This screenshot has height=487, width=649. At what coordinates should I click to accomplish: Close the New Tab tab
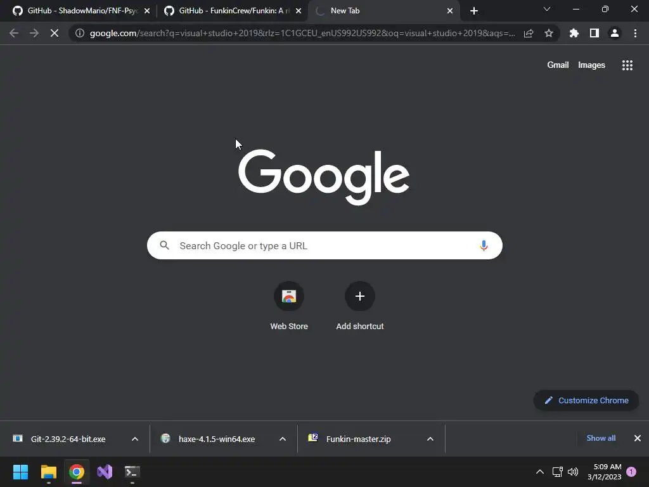450,11
